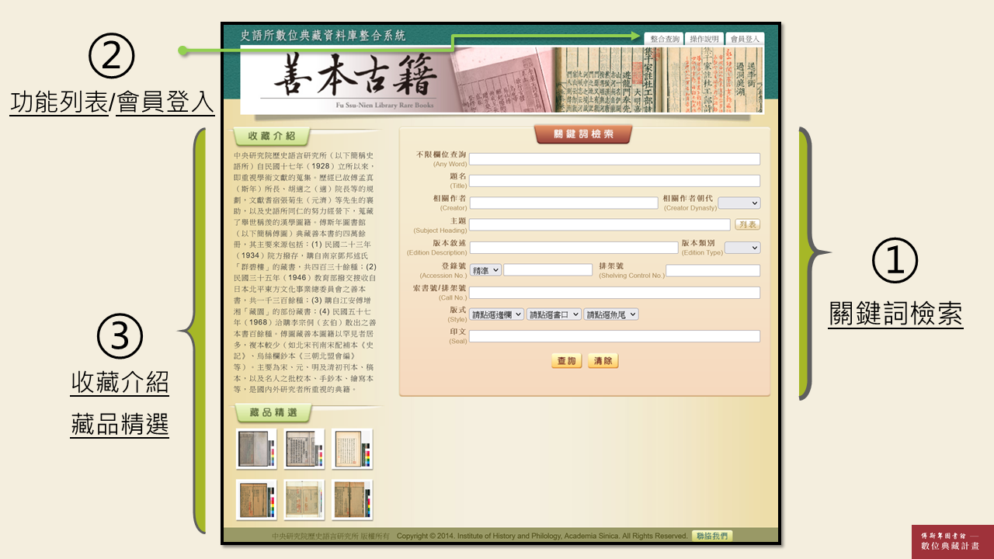994x559 pixels.
Task: Expand the 請點選魚尾 style dropdown
Action: 611,314
